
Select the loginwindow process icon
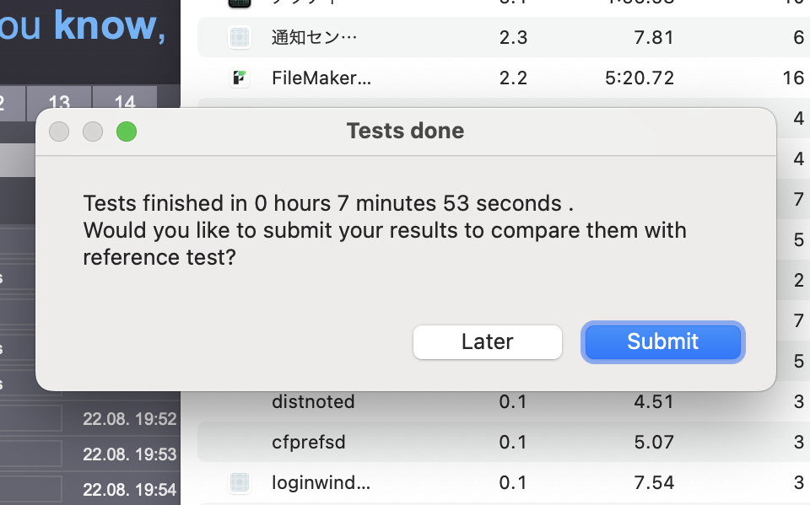(240, 483)
